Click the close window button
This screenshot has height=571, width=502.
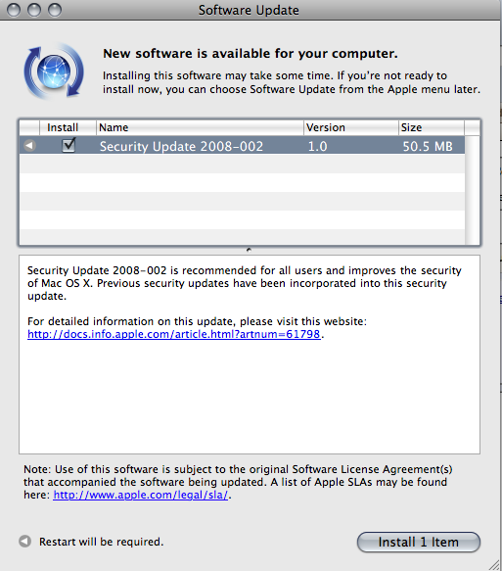[14, 10]
